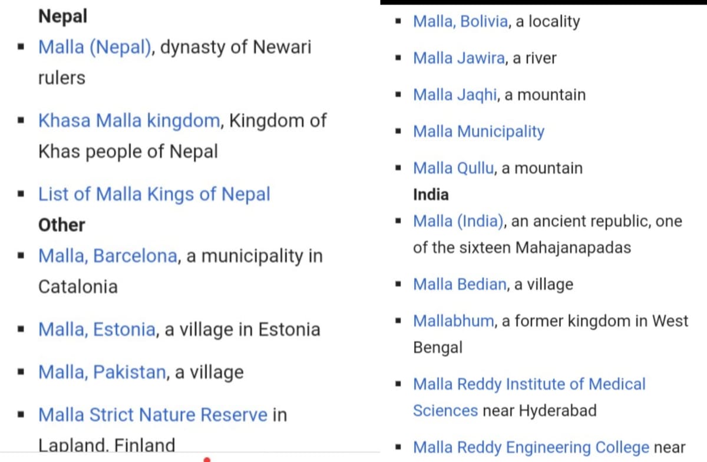Open the Mallabhum link
Image resolution: width=707 pixels, height=462 pixels.
(x=454, y=321)
